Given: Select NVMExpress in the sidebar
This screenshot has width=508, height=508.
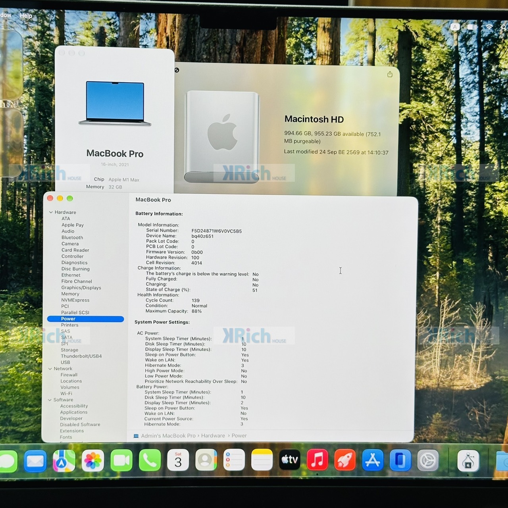Looking at the screenshot, I should pos(75,300).
